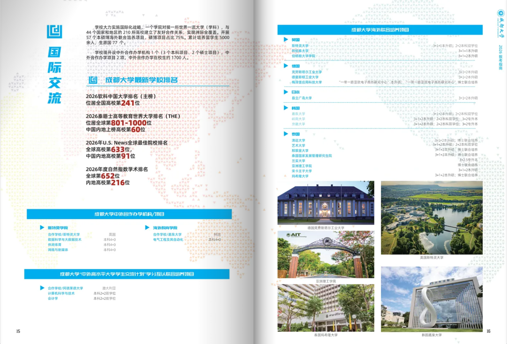Screen dimensions: 507x344
Task: Click the red ranking number 241
Action: 128,103
